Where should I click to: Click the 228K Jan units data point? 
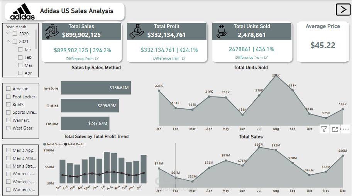[x=159, y=91]
